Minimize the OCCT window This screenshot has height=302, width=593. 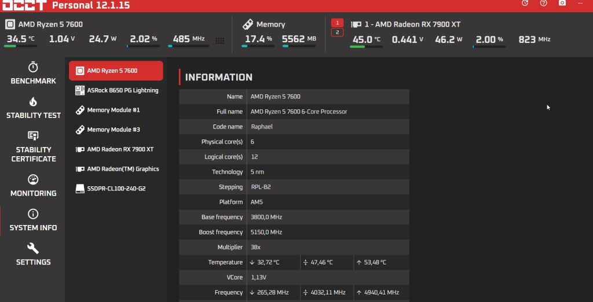pos(581,3)
